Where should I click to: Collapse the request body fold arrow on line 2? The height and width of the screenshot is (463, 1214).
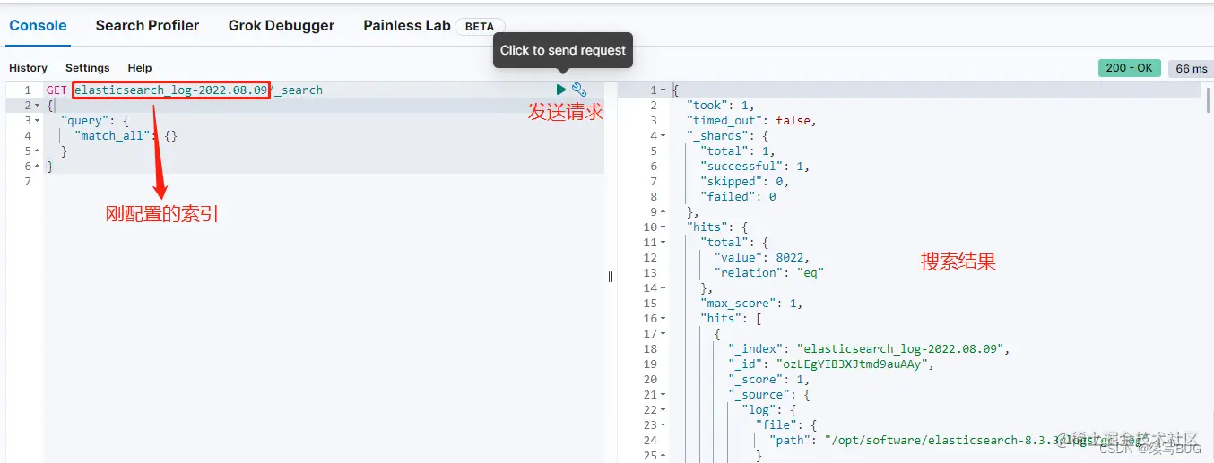[x=37, y=106]
